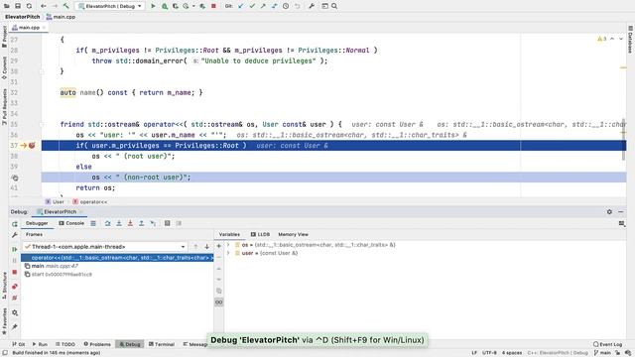635x357 pixels.
Task: Show Git history with the clock icon
Action: click(286, 6)
